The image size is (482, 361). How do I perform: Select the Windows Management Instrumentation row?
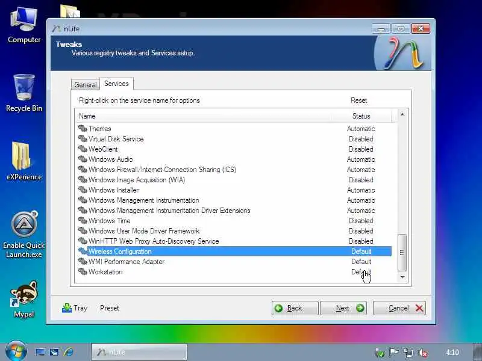tap(234, 200)
